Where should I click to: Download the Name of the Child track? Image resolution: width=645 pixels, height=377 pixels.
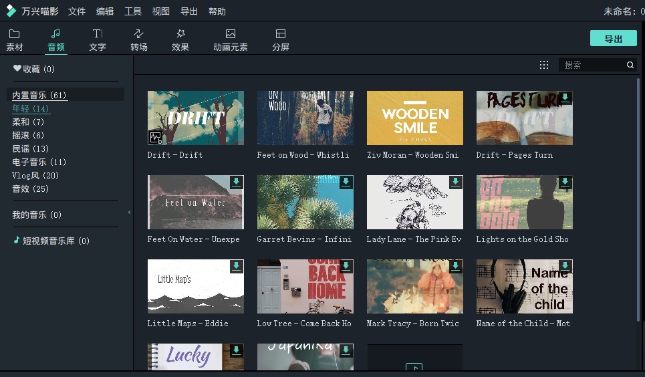tap(565, 266)
